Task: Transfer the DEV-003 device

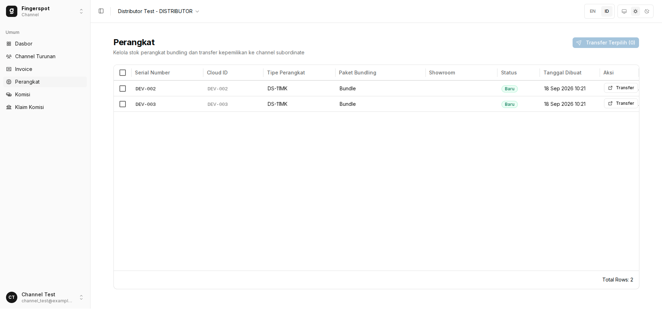Action: click(621, 103)
